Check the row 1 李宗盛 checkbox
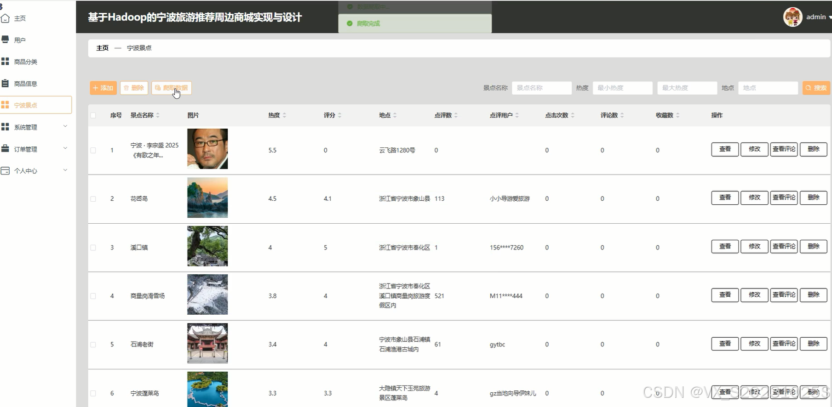 coord(93,150)
